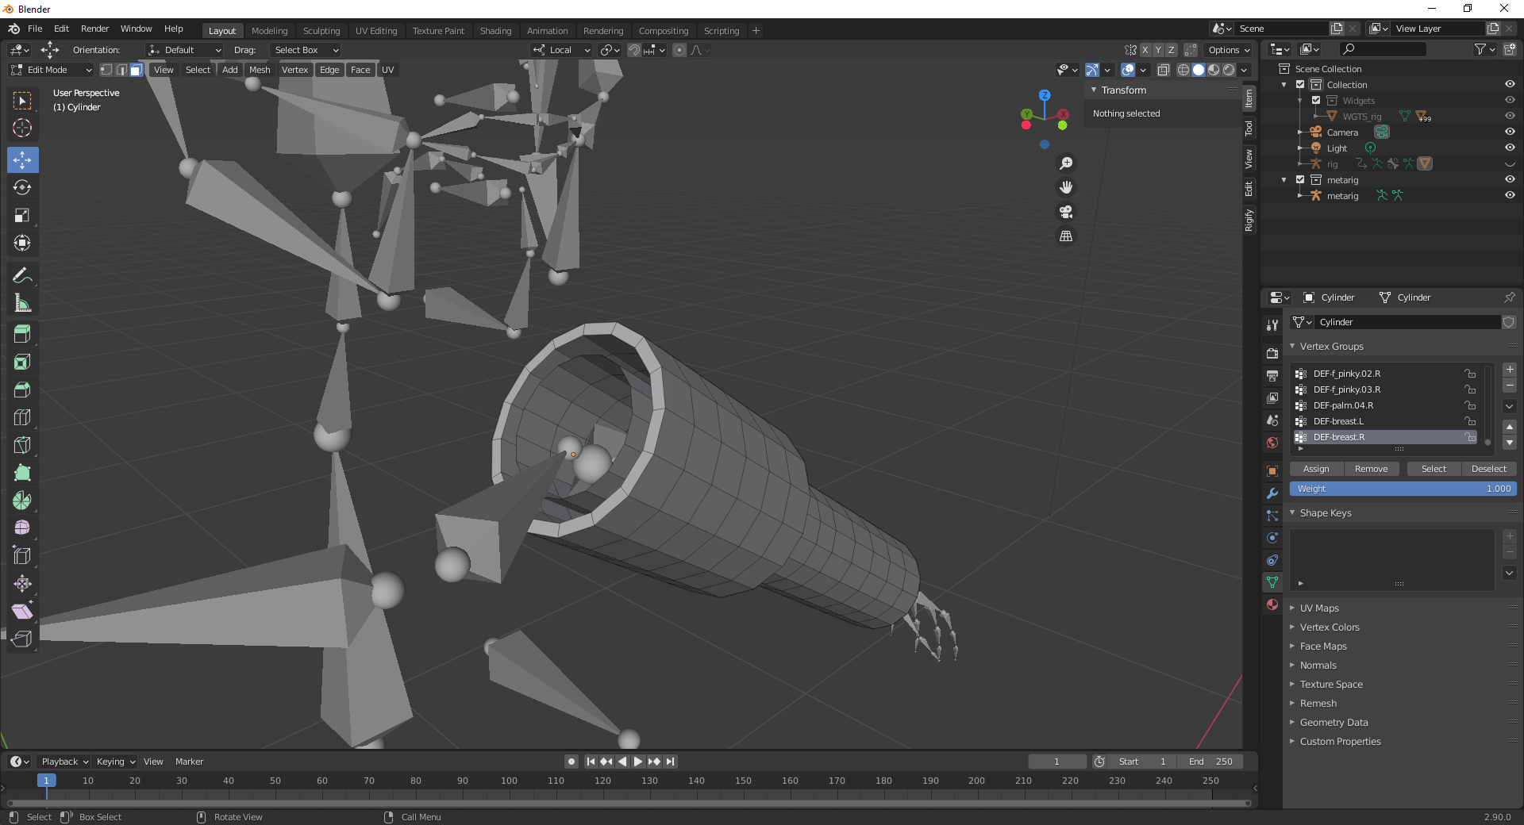Activate the Edge Slide tool
This screenshot has height=825, width=1524.
22,555
